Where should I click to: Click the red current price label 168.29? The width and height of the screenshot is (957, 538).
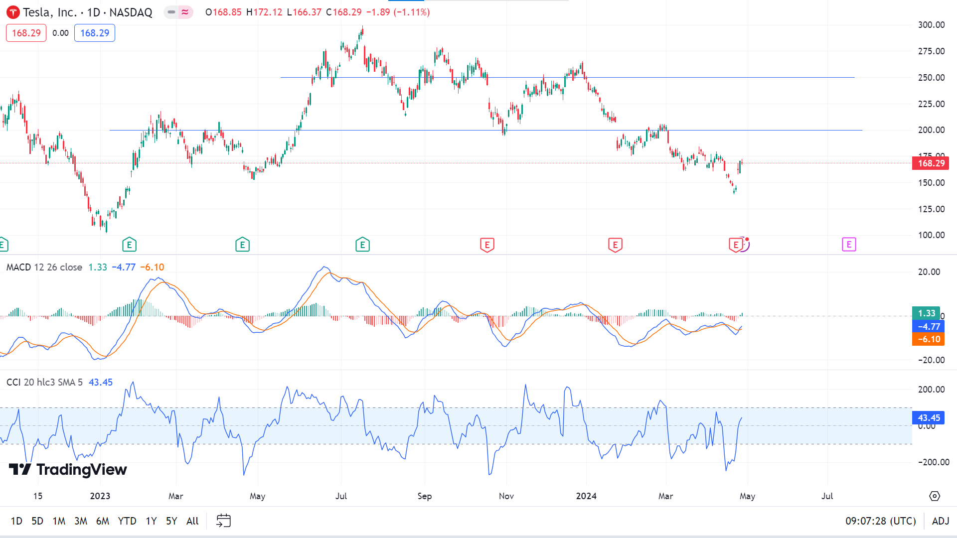(x=931, y=163)
